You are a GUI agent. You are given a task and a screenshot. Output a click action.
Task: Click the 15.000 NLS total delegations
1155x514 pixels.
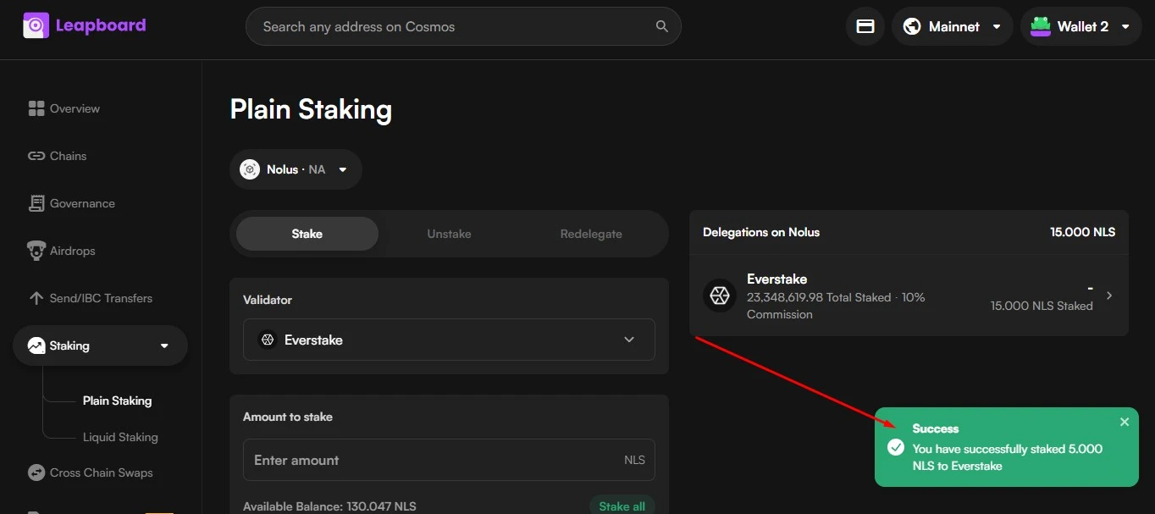1082,232
